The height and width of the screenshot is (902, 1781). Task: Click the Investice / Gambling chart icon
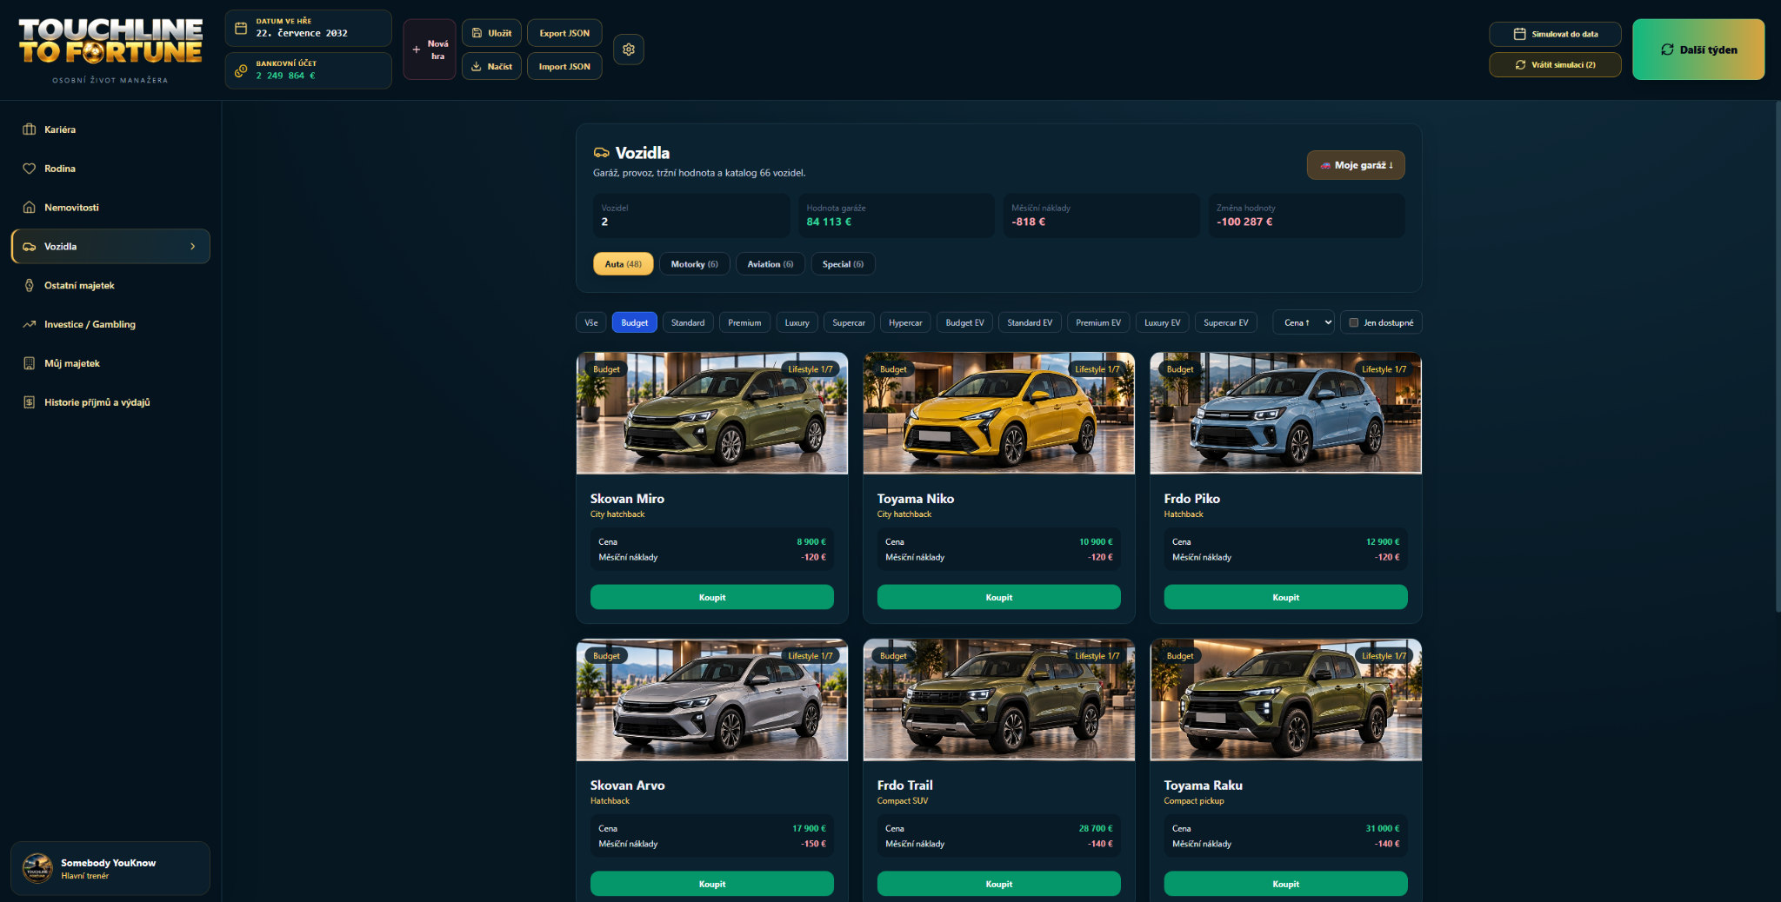click(29, 324)
